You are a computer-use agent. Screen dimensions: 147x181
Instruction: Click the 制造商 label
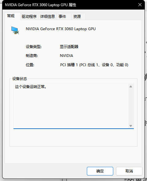click(x=32, y=56)
